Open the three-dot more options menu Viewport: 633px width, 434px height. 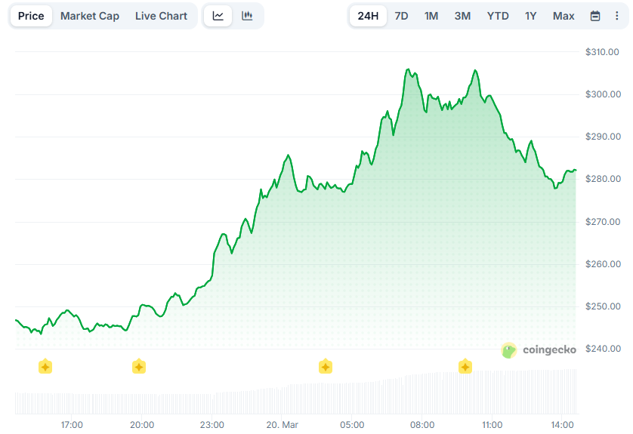(616, 16)
